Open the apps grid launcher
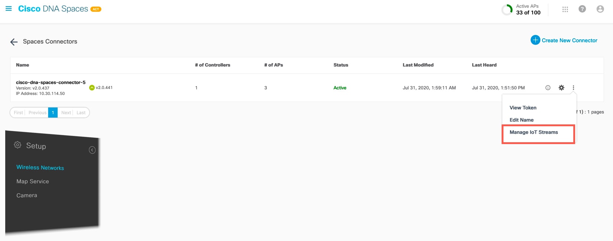 click(565, 9)
